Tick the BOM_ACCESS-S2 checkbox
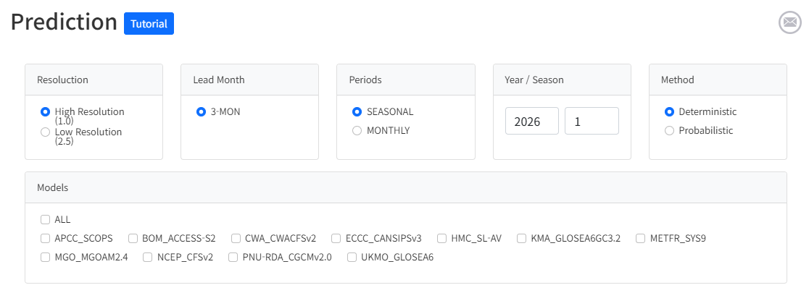809x293 pixels. [133, 238]
